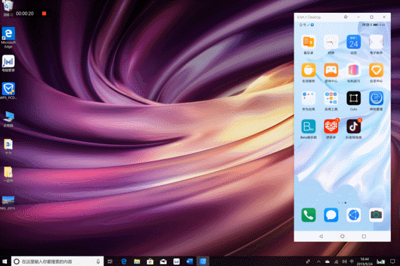Open PC Manager from the taskbar

pyautogui.click(x=176, y=262)
